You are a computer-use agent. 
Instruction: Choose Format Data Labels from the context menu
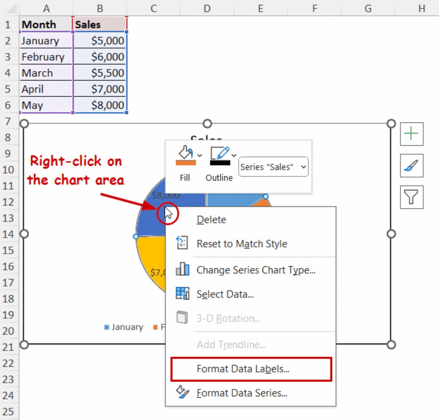(x=243, y=369)
